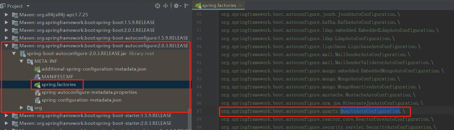Viewport: 454px width, 130px height.
Task: Select additional-spring-configuration-metadata.json file
Action: tap(94, 69)
